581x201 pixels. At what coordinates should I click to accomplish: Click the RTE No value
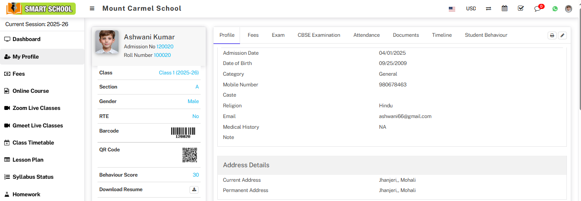196,116
